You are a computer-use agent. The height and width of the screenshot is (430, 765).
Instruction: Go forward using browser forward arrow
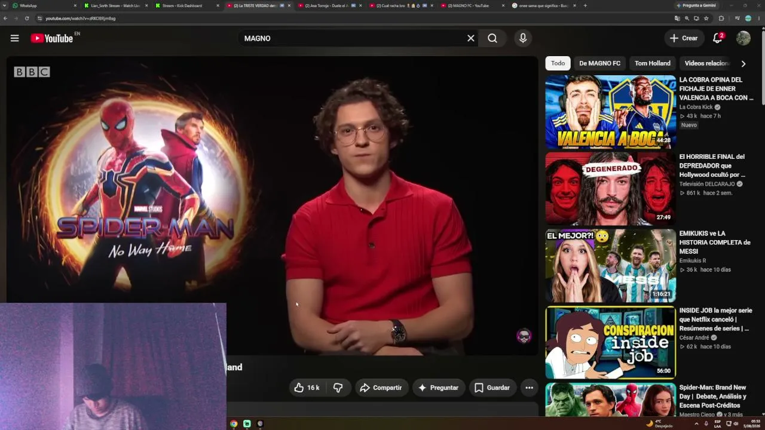pyautogui.click(x=16, y=19)
